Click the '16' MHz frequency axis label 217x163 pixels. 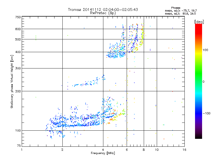click(184, 150)
